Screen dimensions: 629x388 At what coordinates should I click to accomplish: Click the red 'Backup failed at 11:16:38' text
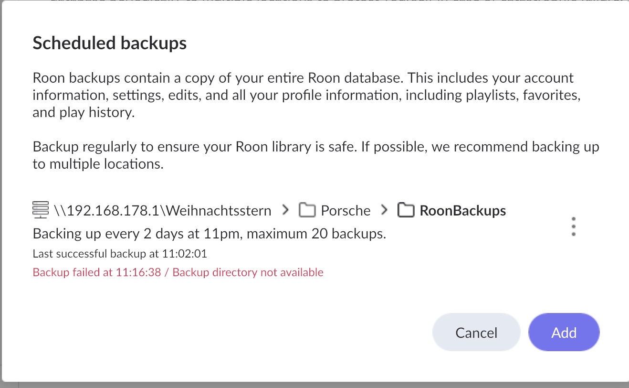click(97, 273)
